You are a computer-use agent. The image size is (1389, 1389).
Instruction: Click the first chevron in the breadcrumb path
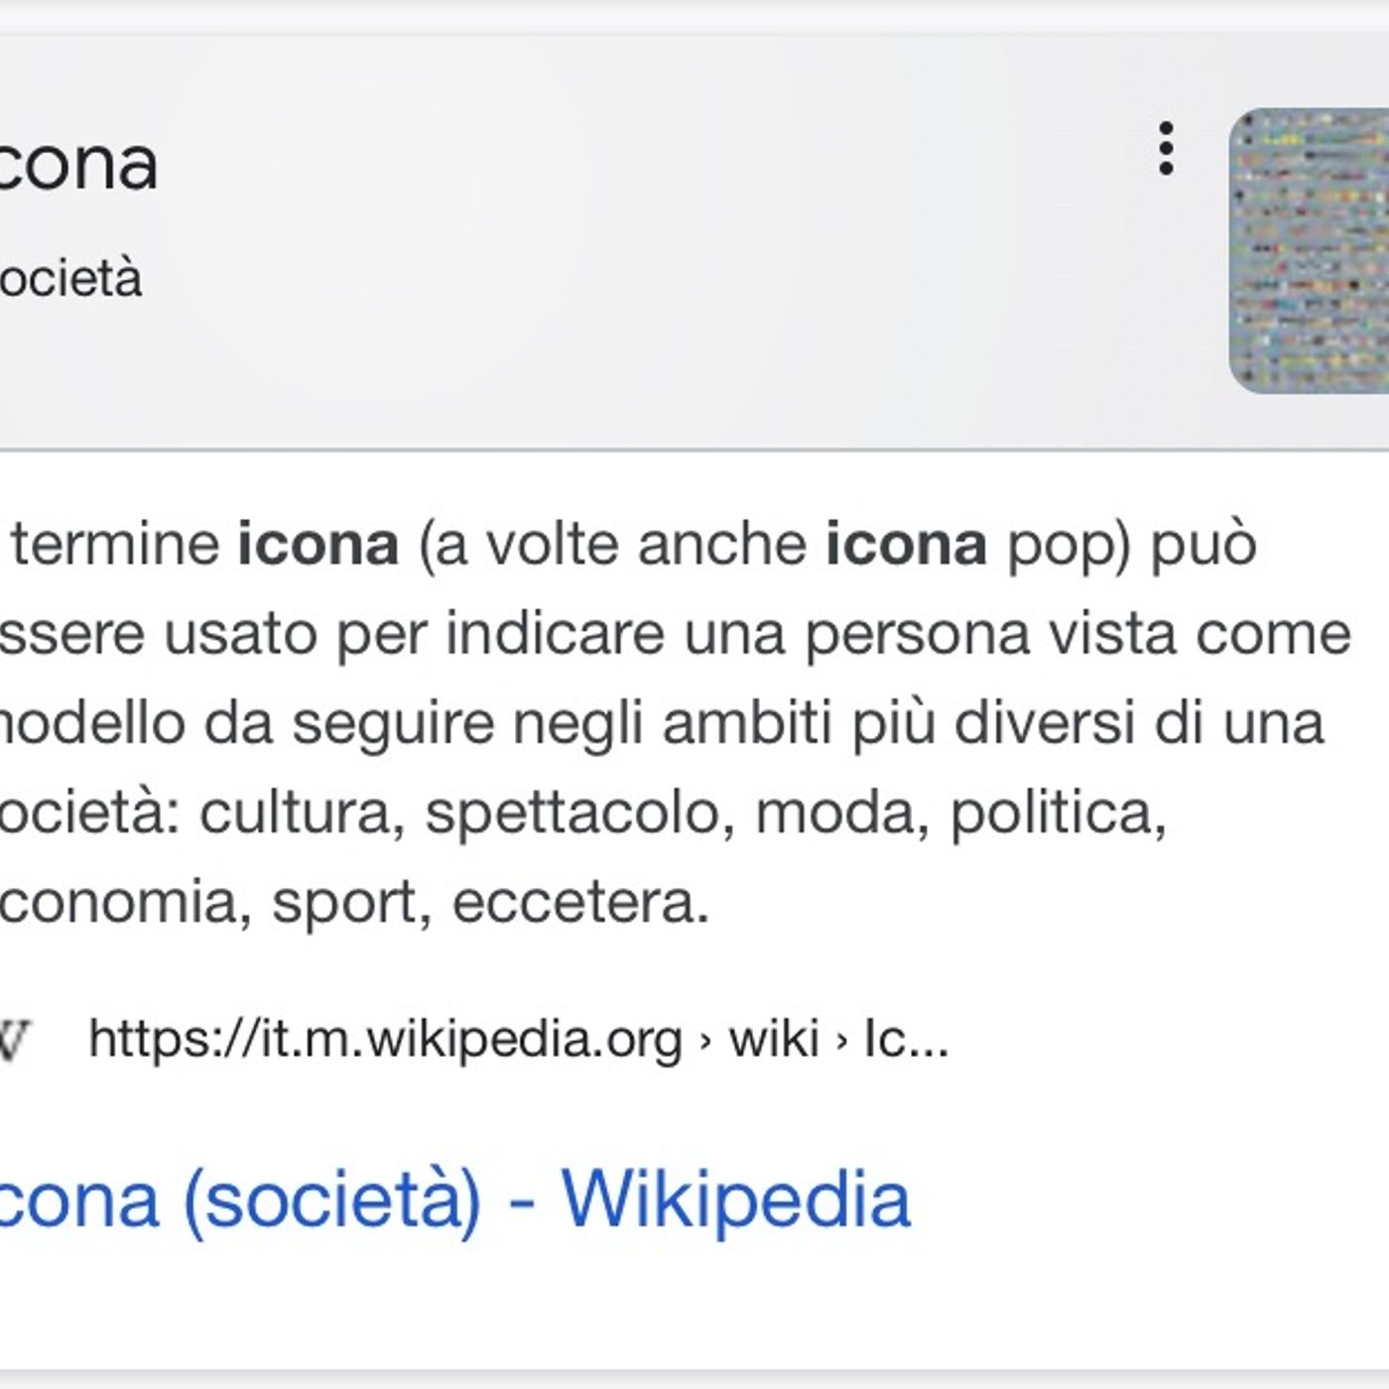[x=705, y=1039]
